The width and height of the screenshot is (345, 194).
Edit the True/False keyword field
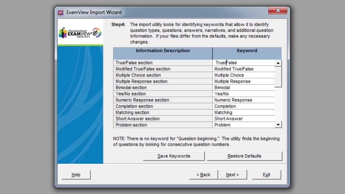pyautogui.click(x=244, y=63)
